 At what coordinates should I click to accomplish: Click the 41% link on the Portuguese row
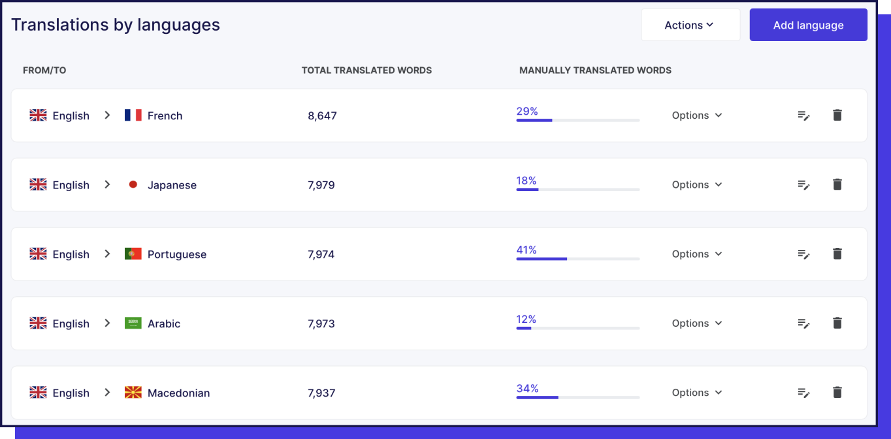(x=526, y=250)
